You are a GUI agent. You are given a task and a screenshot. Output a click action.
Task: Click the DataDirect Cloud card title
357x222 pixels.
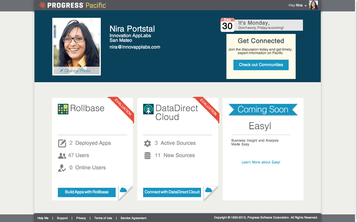(x=177, y=113)
